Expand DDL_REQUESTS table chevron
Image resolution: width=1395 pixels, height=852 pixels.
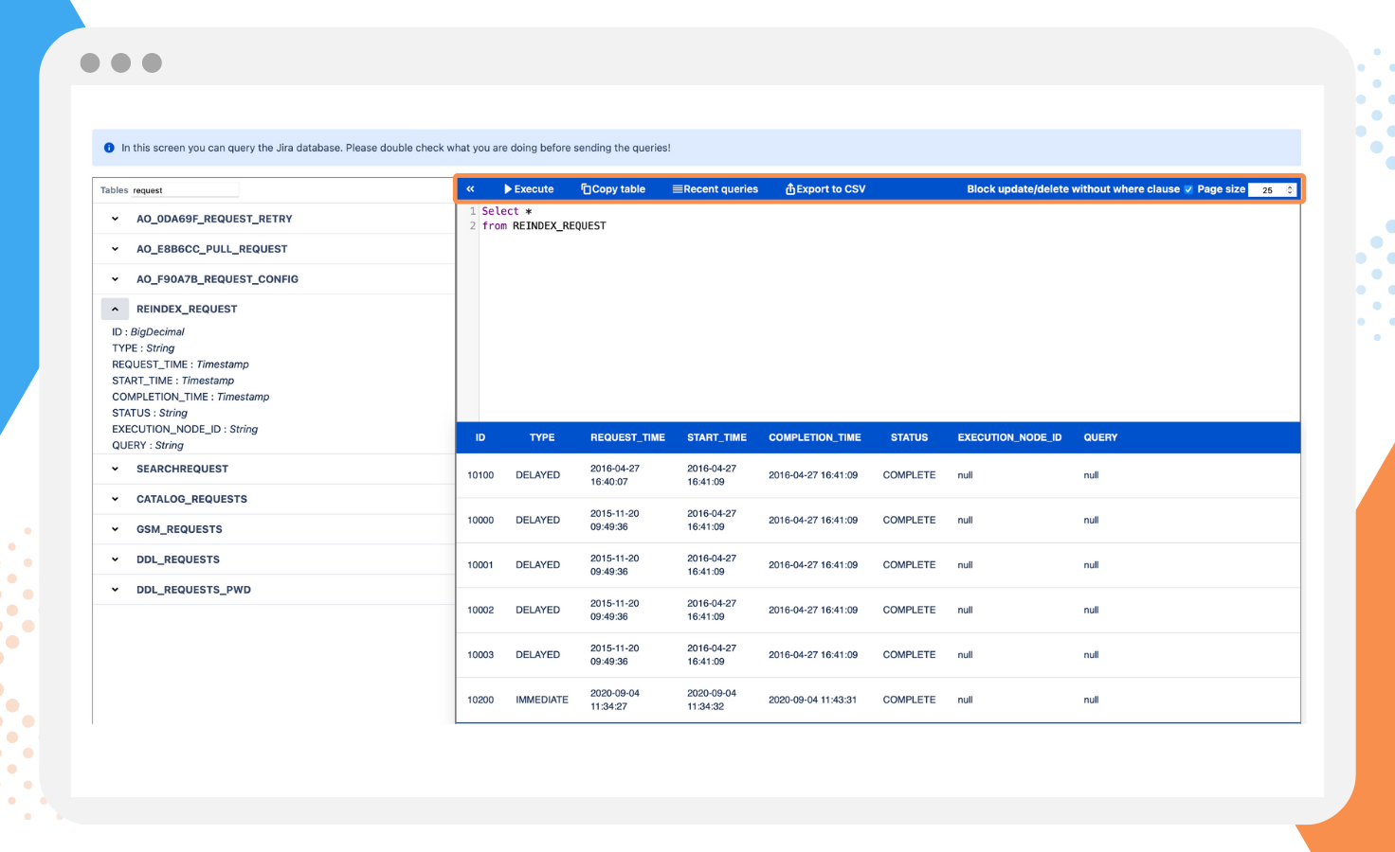(115, 559)
